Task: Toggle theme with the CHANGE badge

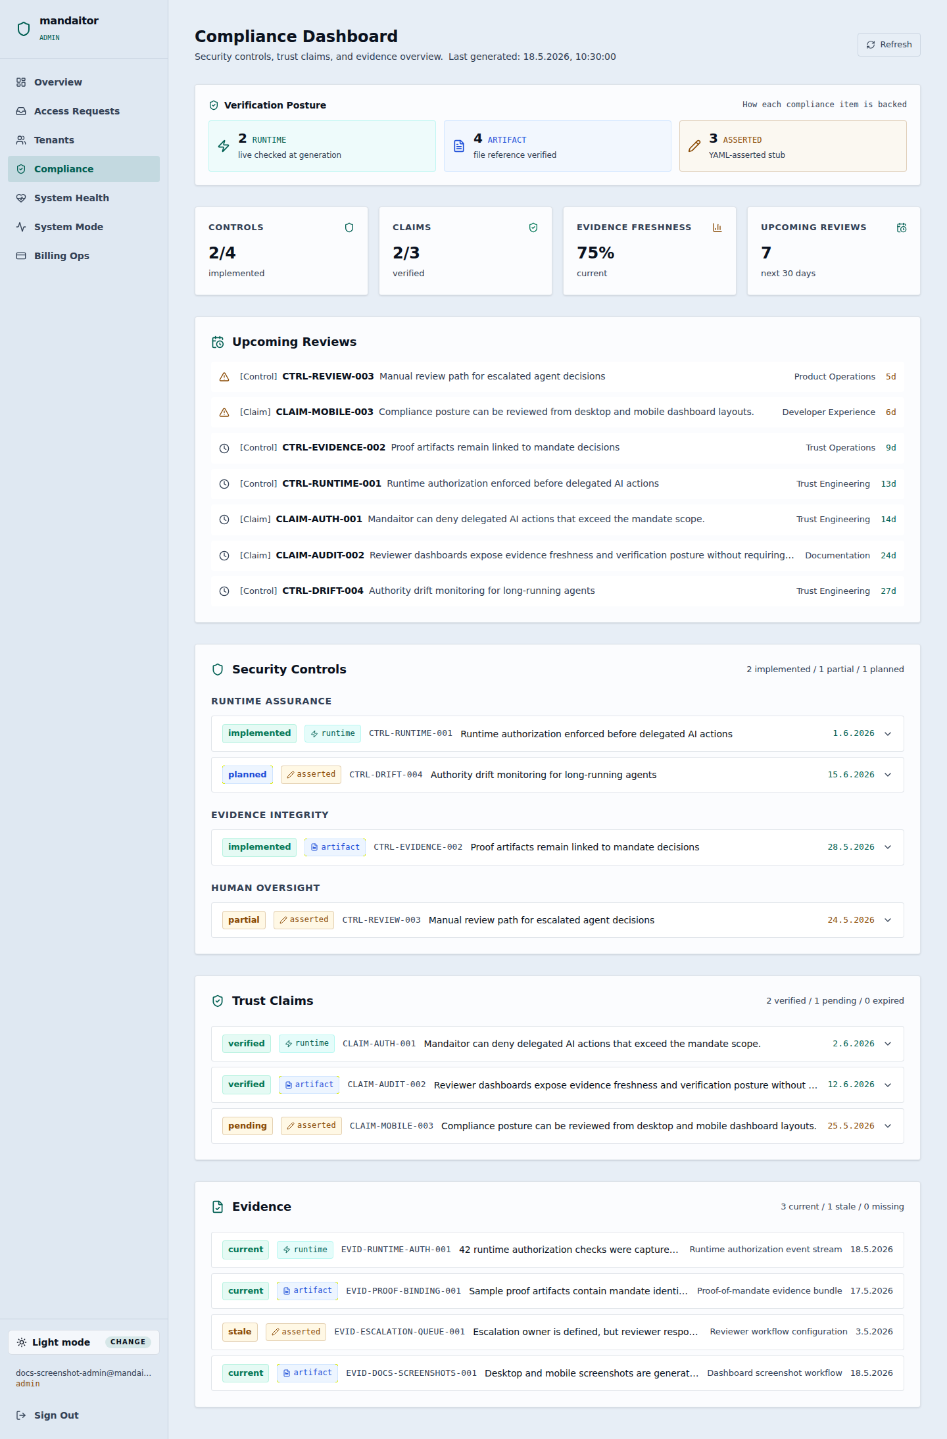Action: tap(128, 1342)
